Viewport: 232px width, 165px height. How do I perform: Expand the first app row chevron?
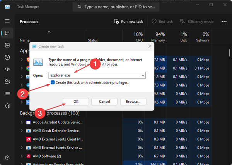click(x=22, y=60)
